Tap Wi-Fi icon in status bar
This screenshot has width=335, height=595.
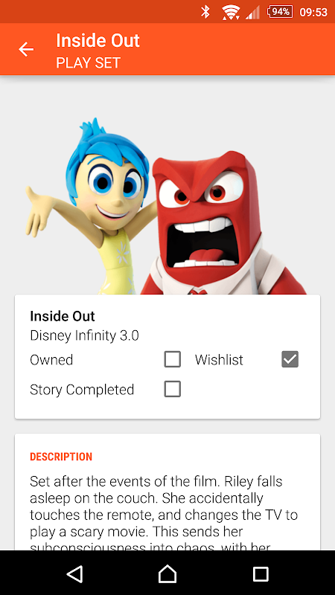pos(231,13)
